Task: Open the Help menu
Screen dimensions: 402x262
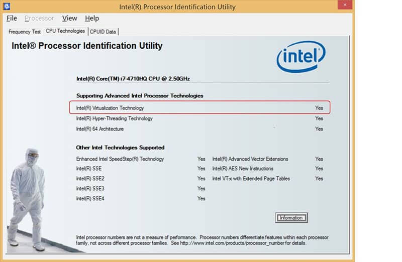Action: (92, 19)
